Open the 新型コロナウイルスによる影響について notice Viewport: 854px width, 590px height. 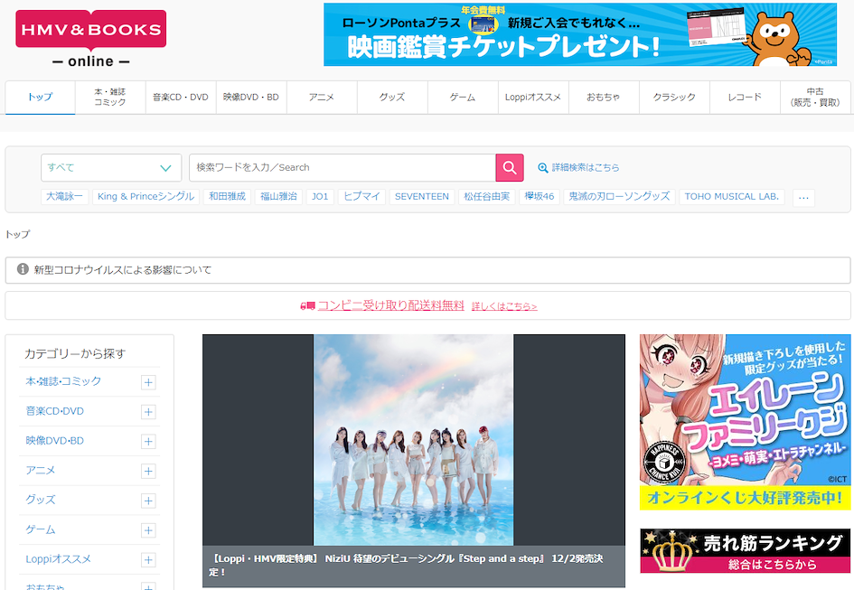pyautogui.click(x=427, y=270)
